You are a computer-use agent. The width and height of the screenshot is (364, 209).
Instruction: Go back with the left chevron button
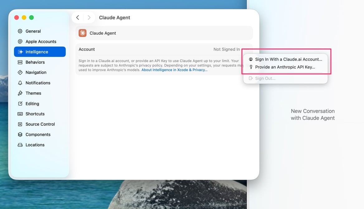(78, 18)
